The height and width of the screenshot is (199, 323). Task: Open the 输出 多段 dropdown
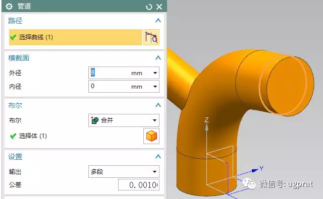pos(124,171)
